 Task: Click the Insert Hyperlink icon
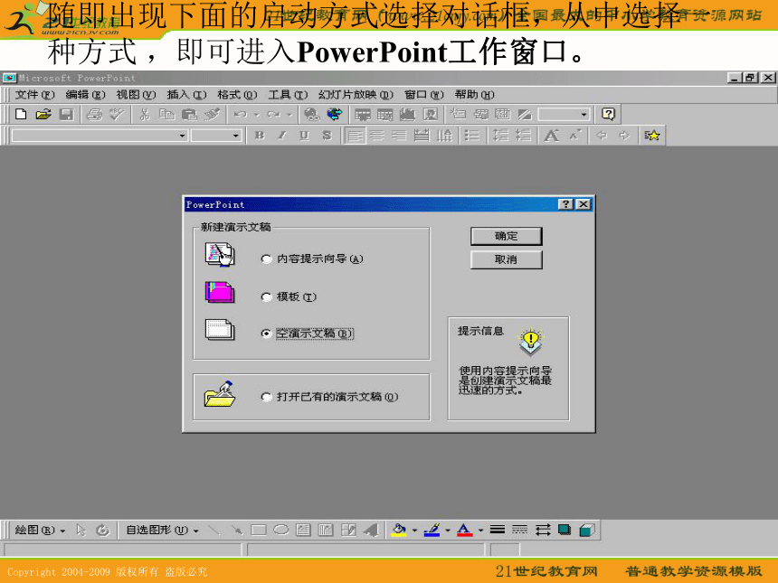tap(311, 115)
